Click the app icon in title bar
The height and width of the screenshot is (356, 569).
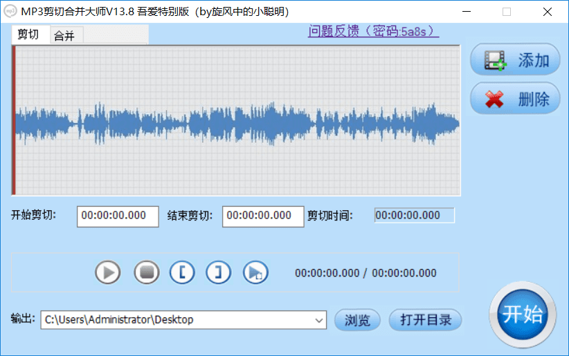point(10,12)
